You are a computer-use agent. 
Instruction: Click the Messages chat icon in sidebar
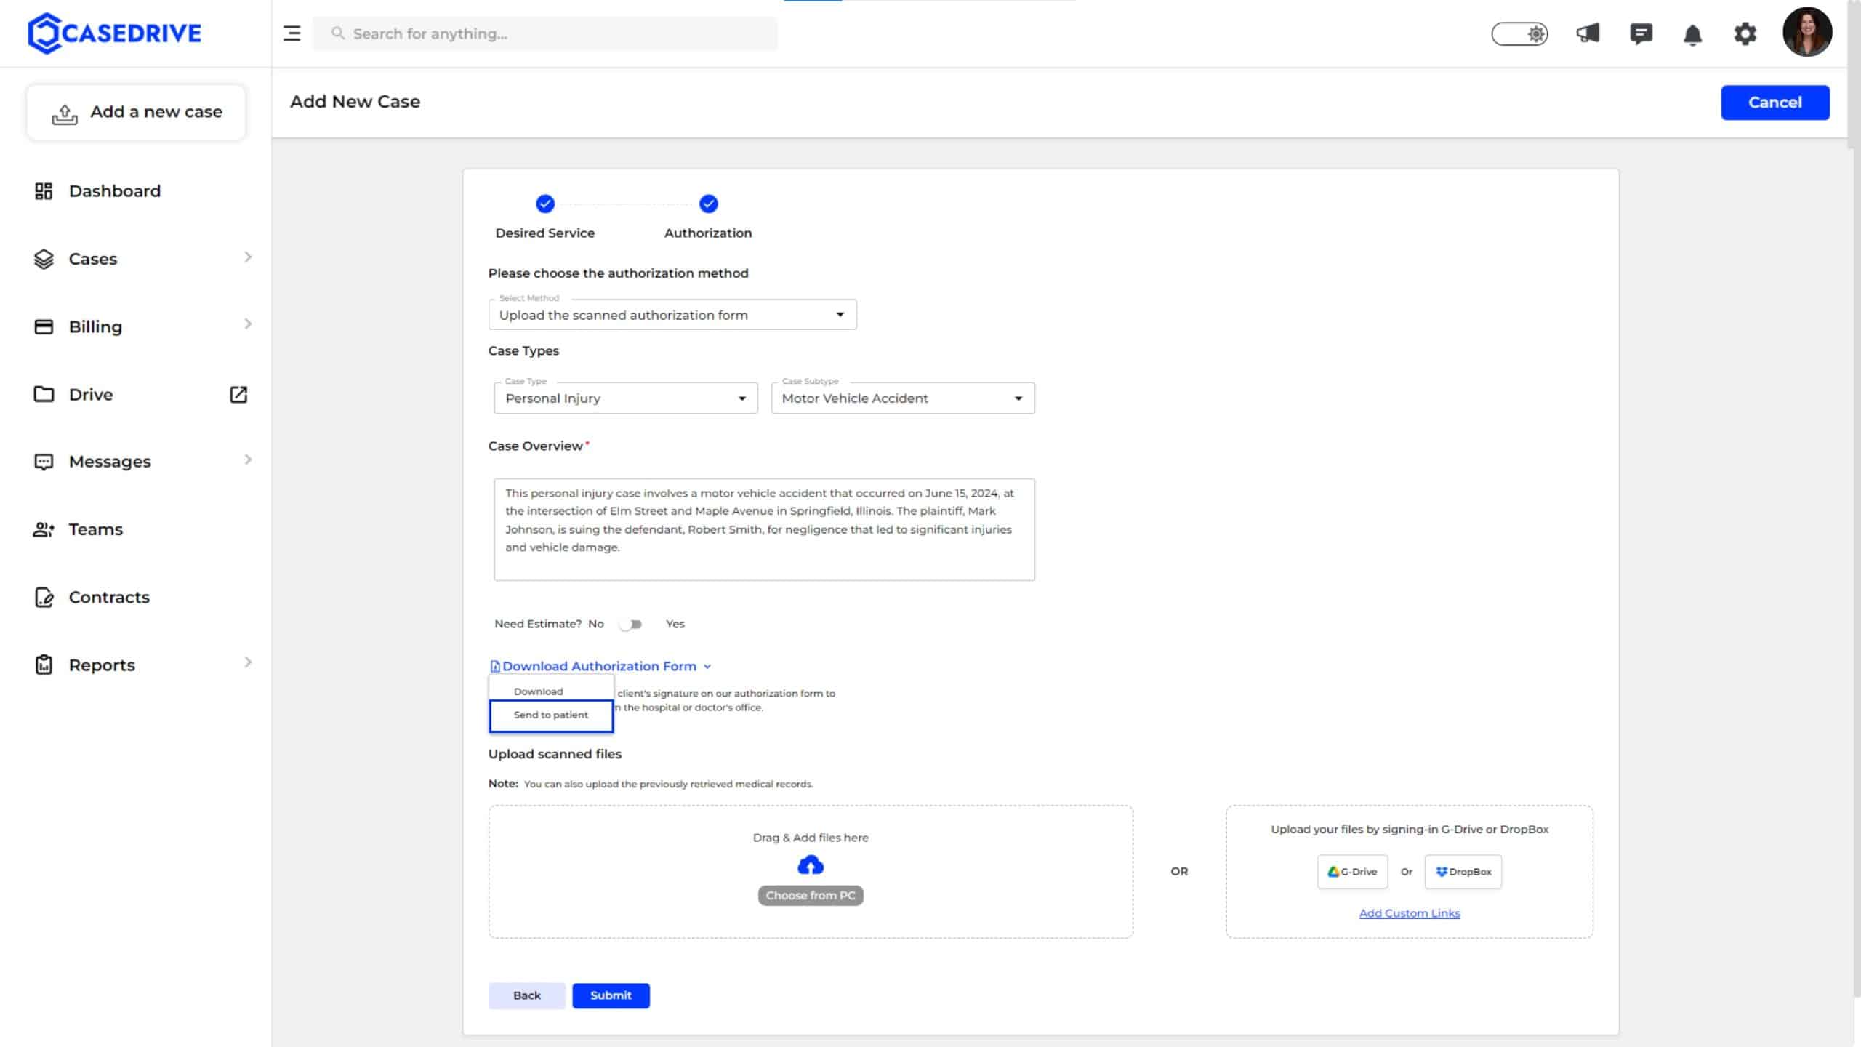[x=44, y=462]
